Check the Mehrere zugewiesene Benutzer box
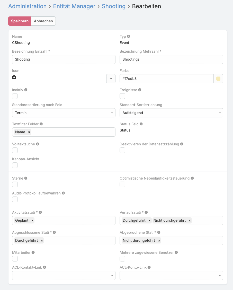This screenshot has width=233, height=290. (x=122, y=259)
